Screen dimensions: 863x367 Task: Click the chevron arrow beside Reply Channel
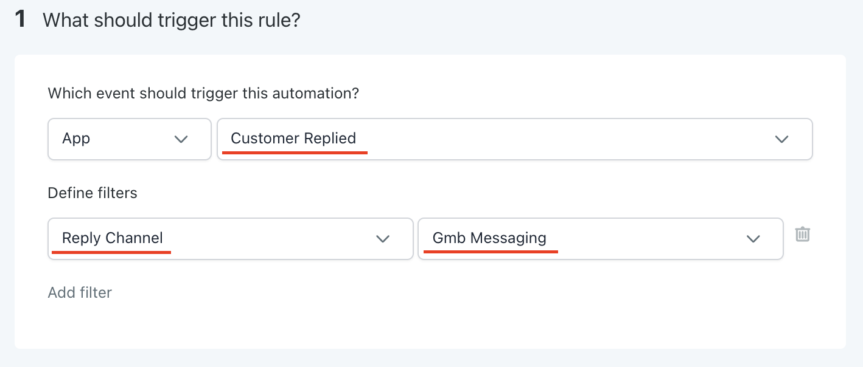(x=383, y=239)
